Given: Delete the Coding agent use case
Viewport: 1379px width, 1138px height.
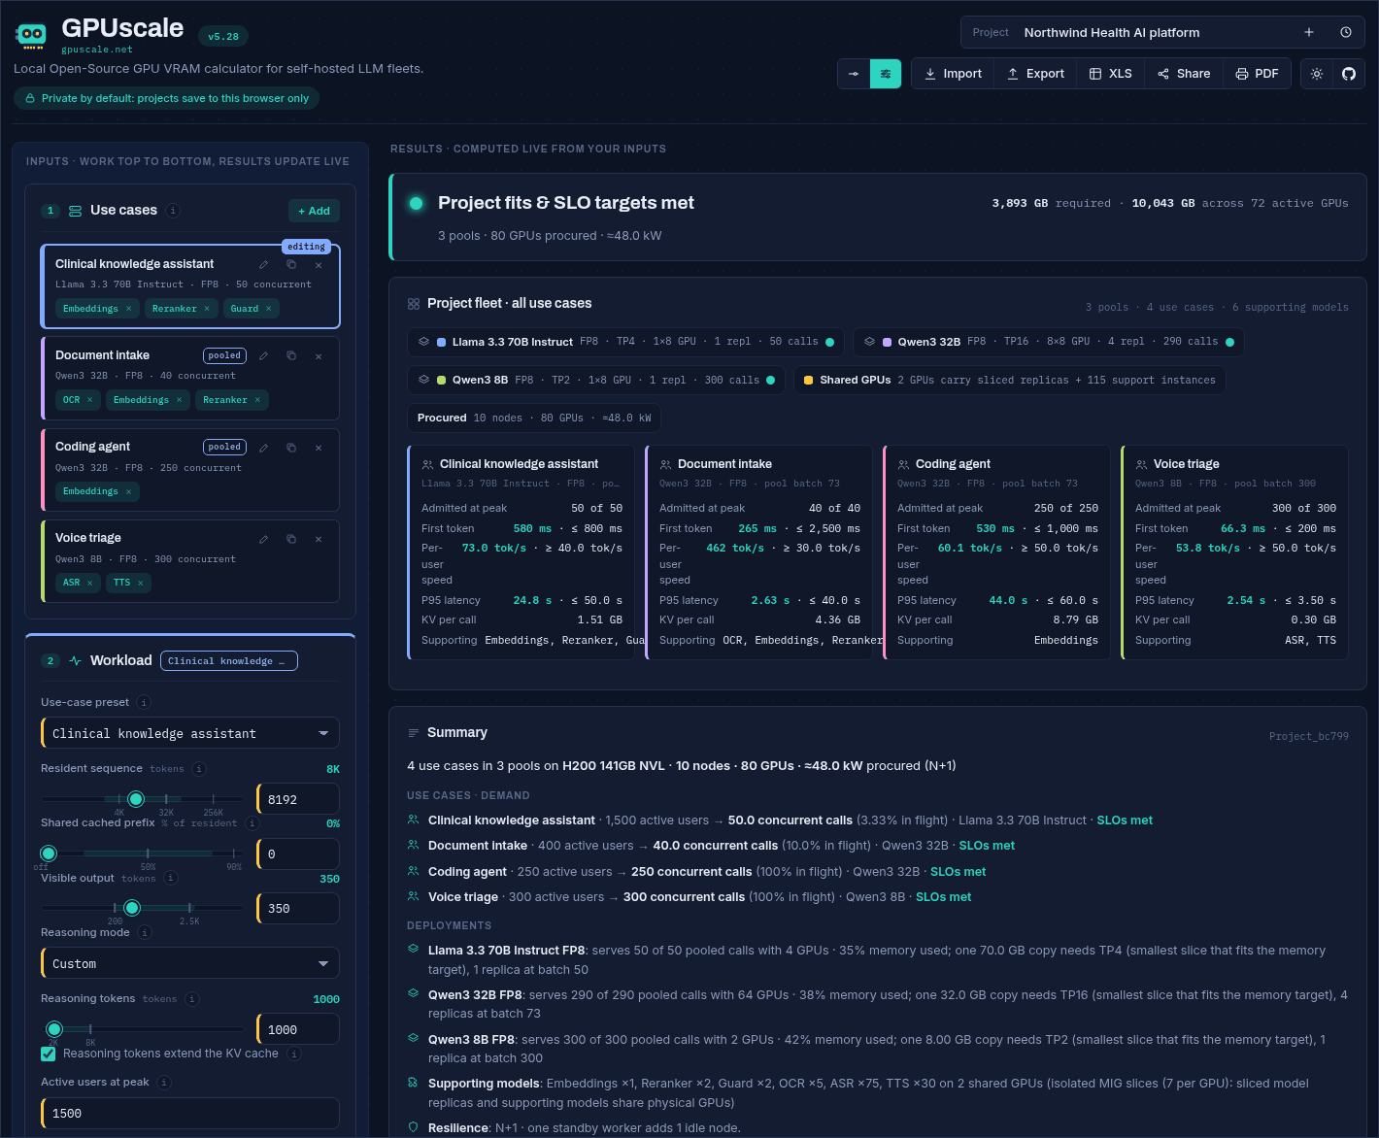Looking at the screenshot, I should (319, 448).
